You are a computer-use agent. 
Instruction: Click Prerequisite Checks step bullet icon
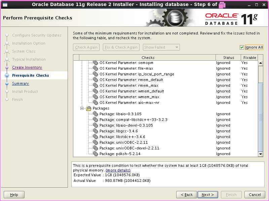(x=7, y=75)
